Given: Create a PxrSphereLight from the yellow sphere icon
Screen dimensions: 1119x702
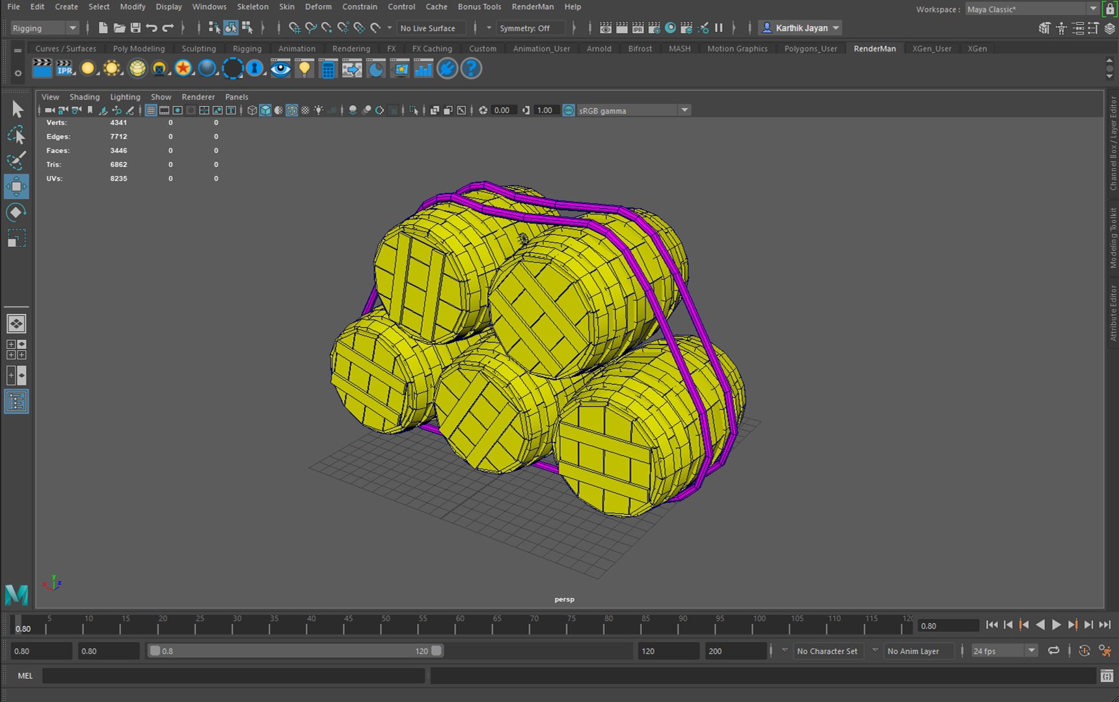Looking at the screenshot, I should click(x=88, y=68).
